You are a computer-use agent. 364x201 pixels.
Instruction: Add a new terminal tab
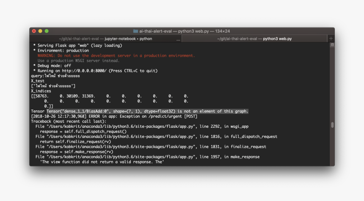point(331,39)
